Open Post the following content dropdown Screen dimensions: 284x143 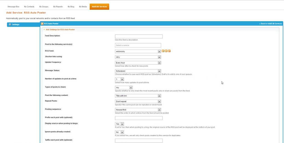138,96
